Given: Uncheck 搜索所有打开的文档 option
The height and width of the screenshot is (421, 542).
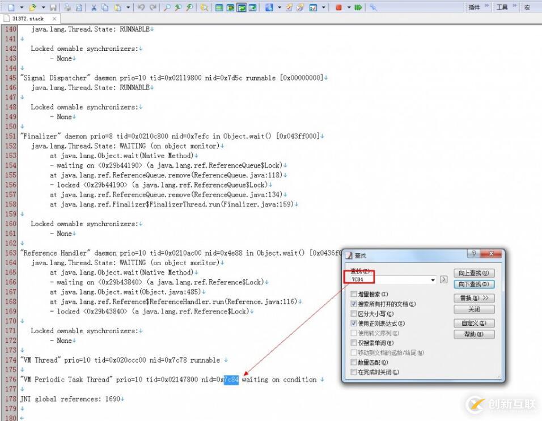Looking at the screenshot, I should [354, 304].
